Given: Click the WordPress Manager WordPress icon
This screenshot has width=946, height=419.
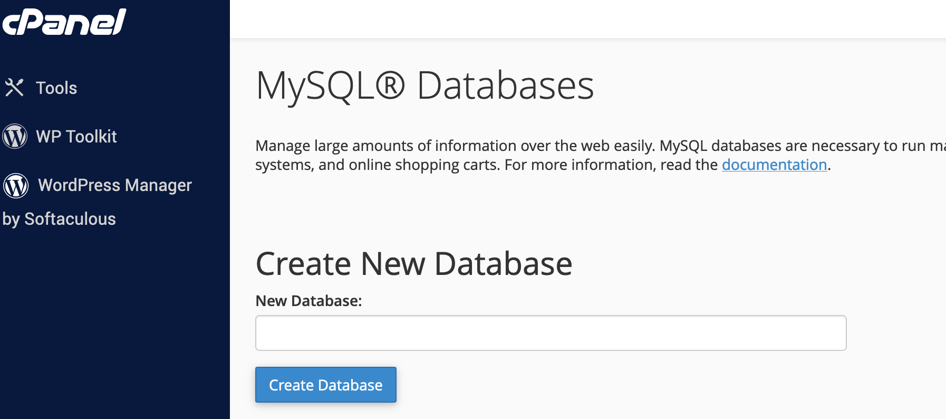Looking at the screenshot, I should [x=16, y=185].
